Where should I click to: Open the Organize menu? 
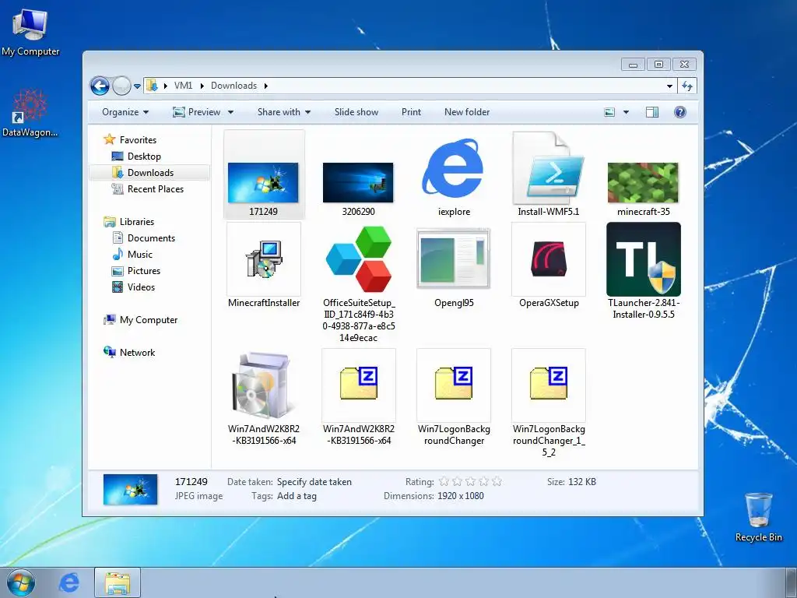pyautogui.click(x=125, y=112)
